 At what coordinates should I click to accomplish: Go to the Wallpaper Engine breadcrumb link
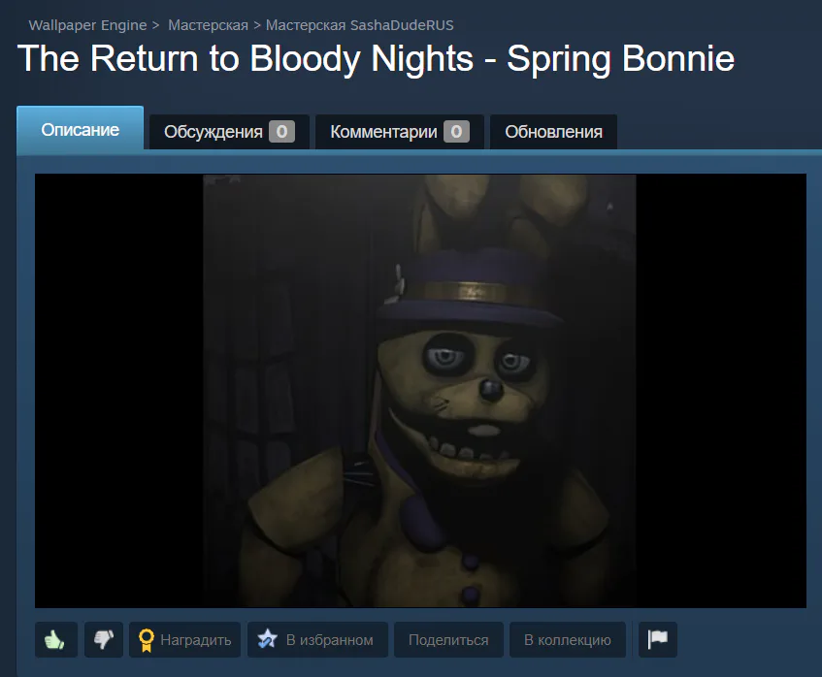(x=87, y=25)
